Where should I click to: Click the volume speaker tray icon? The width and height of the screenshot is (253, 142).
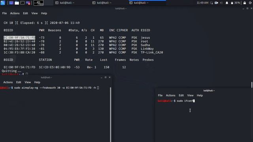tap(221, 3)
